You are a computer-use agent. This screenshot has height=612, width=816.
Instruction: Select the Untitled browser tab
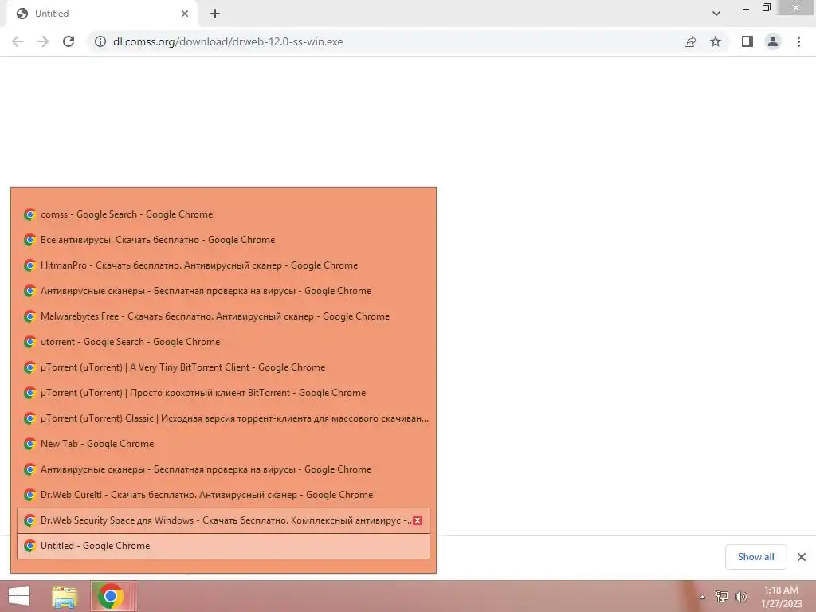pyautogui.click(x=101, y=14)
